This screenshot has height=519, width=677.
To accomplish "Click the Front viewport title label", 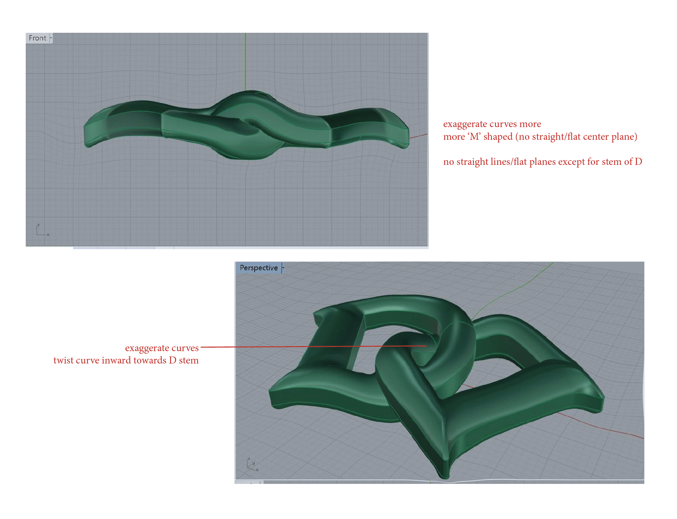I will 37,38.
